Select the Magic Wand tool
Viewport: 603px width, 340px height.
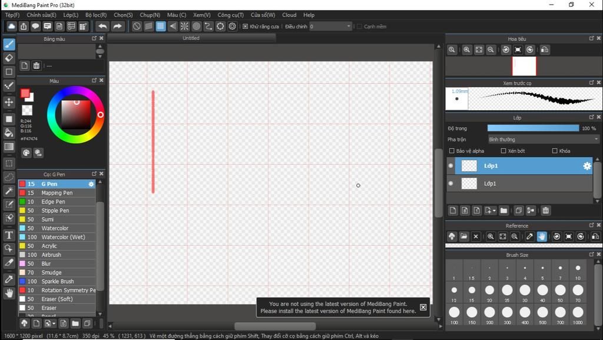(9, 191)
